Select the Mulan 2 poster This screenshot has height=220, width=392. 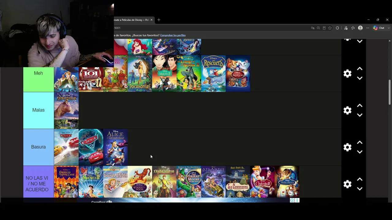coord(164,74)
